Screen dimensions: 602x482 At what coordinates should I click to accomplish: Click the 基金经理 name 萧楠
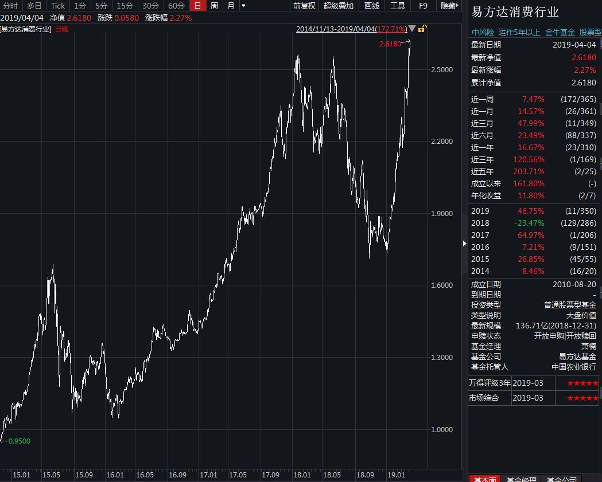coord(589,347)
